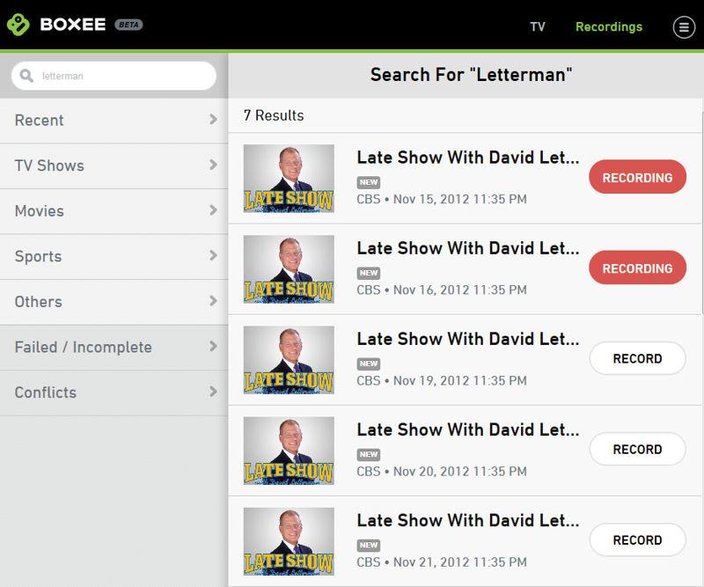Open the Nov 19 Late Show thumbnail

tap(289, 360)
